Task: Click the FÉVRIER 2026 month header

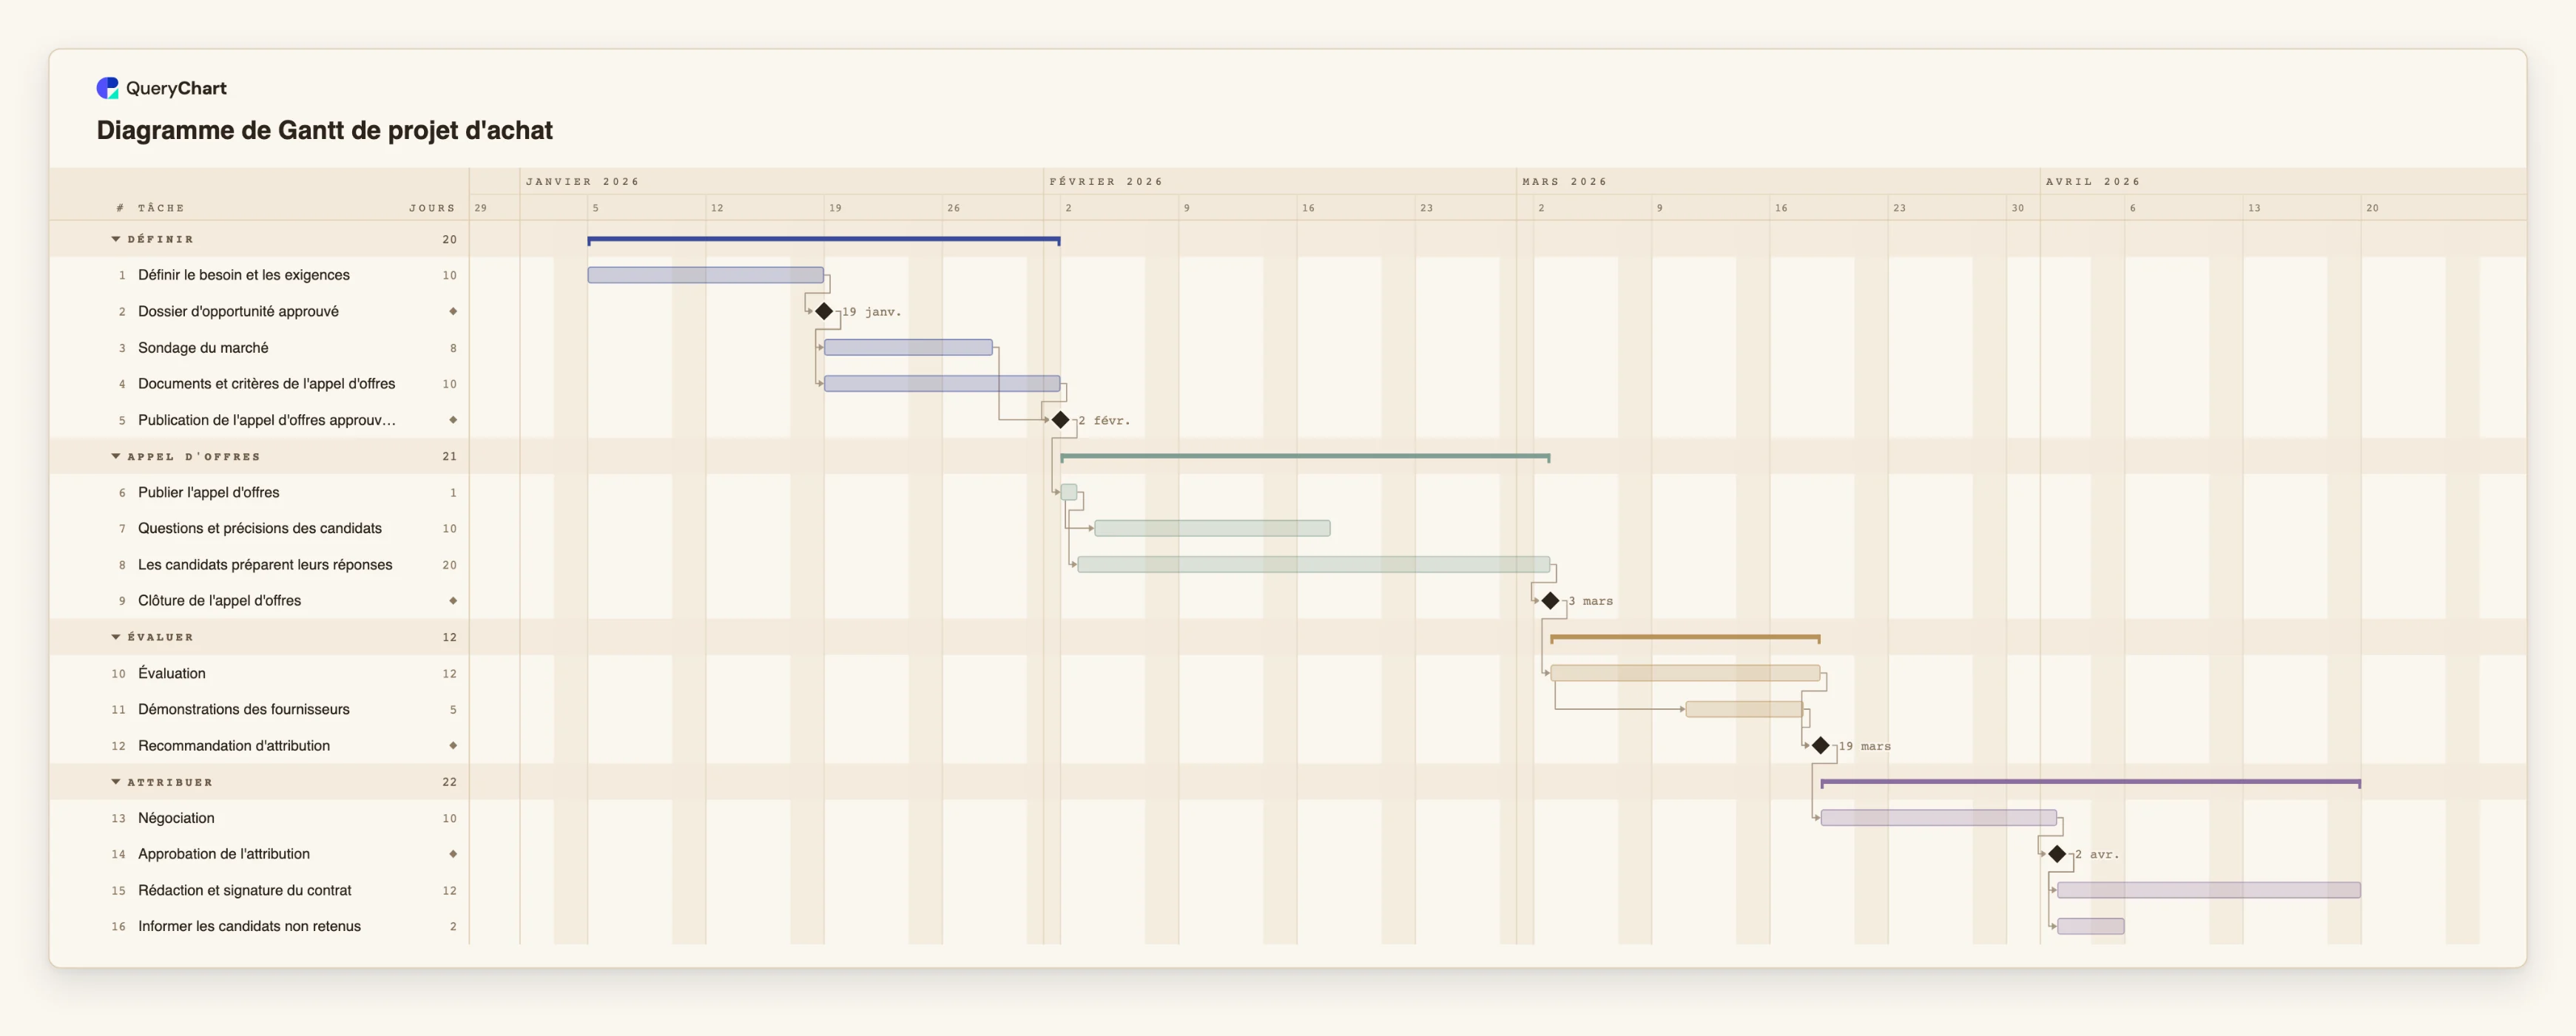Action: coord(1106,182)
